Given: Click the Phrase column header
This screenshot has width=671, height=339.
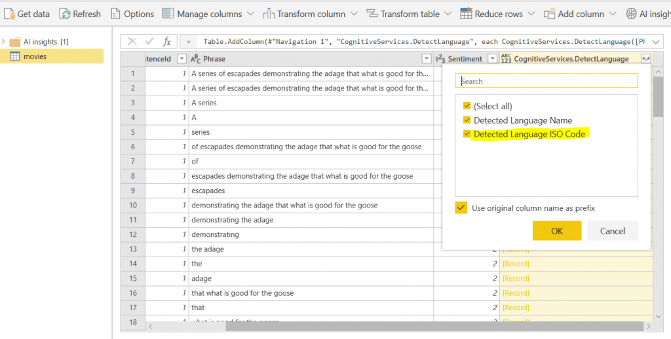Looking at the screenshot, I should pyautogui.click(x=311, y=59).
